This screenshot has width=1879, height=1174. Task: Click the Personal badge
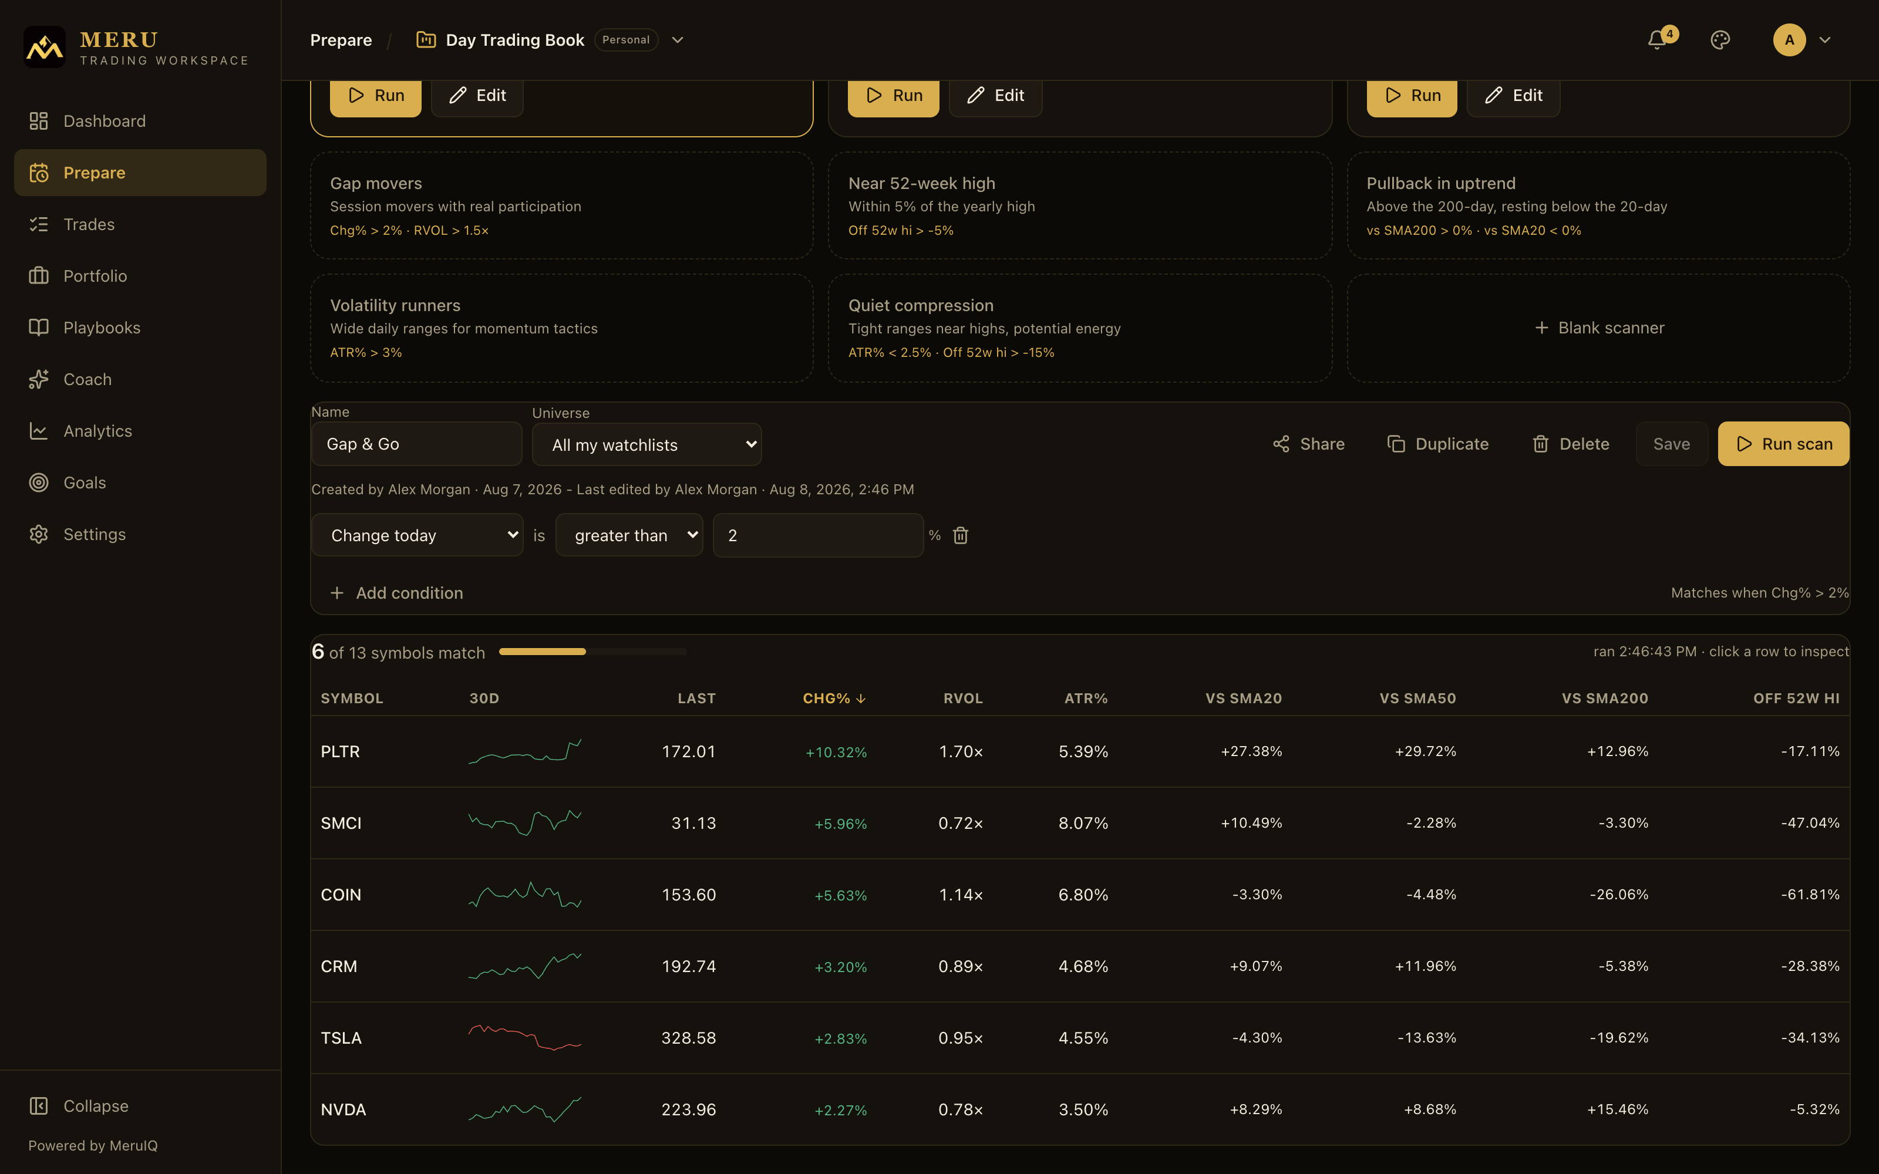pyautogui.click(x=626, y=39)
